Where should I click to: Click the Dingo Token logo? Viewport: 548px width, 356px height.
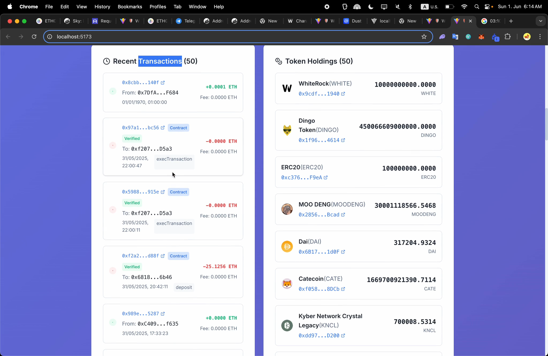click(287, 130)
